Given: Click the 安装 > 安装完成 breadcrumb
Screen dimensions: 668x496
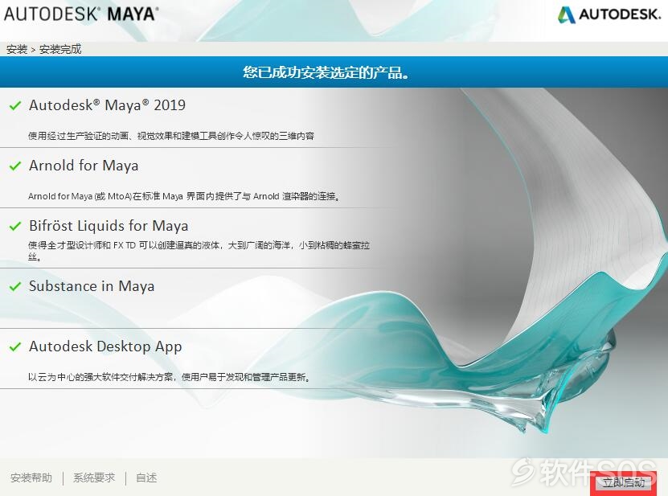Looking at the screenshot, I should click(43, 49).
